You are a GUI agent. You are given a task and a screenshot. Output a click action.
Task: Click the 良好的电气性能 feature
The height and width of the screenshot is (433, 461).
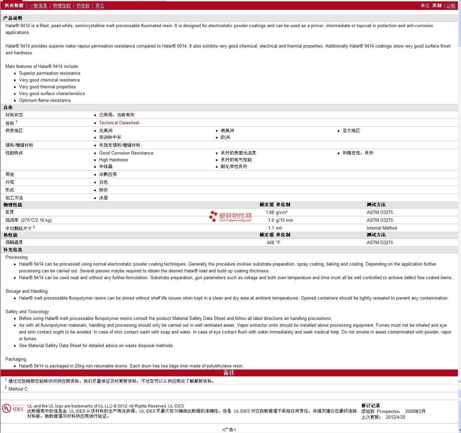point(236,160)
